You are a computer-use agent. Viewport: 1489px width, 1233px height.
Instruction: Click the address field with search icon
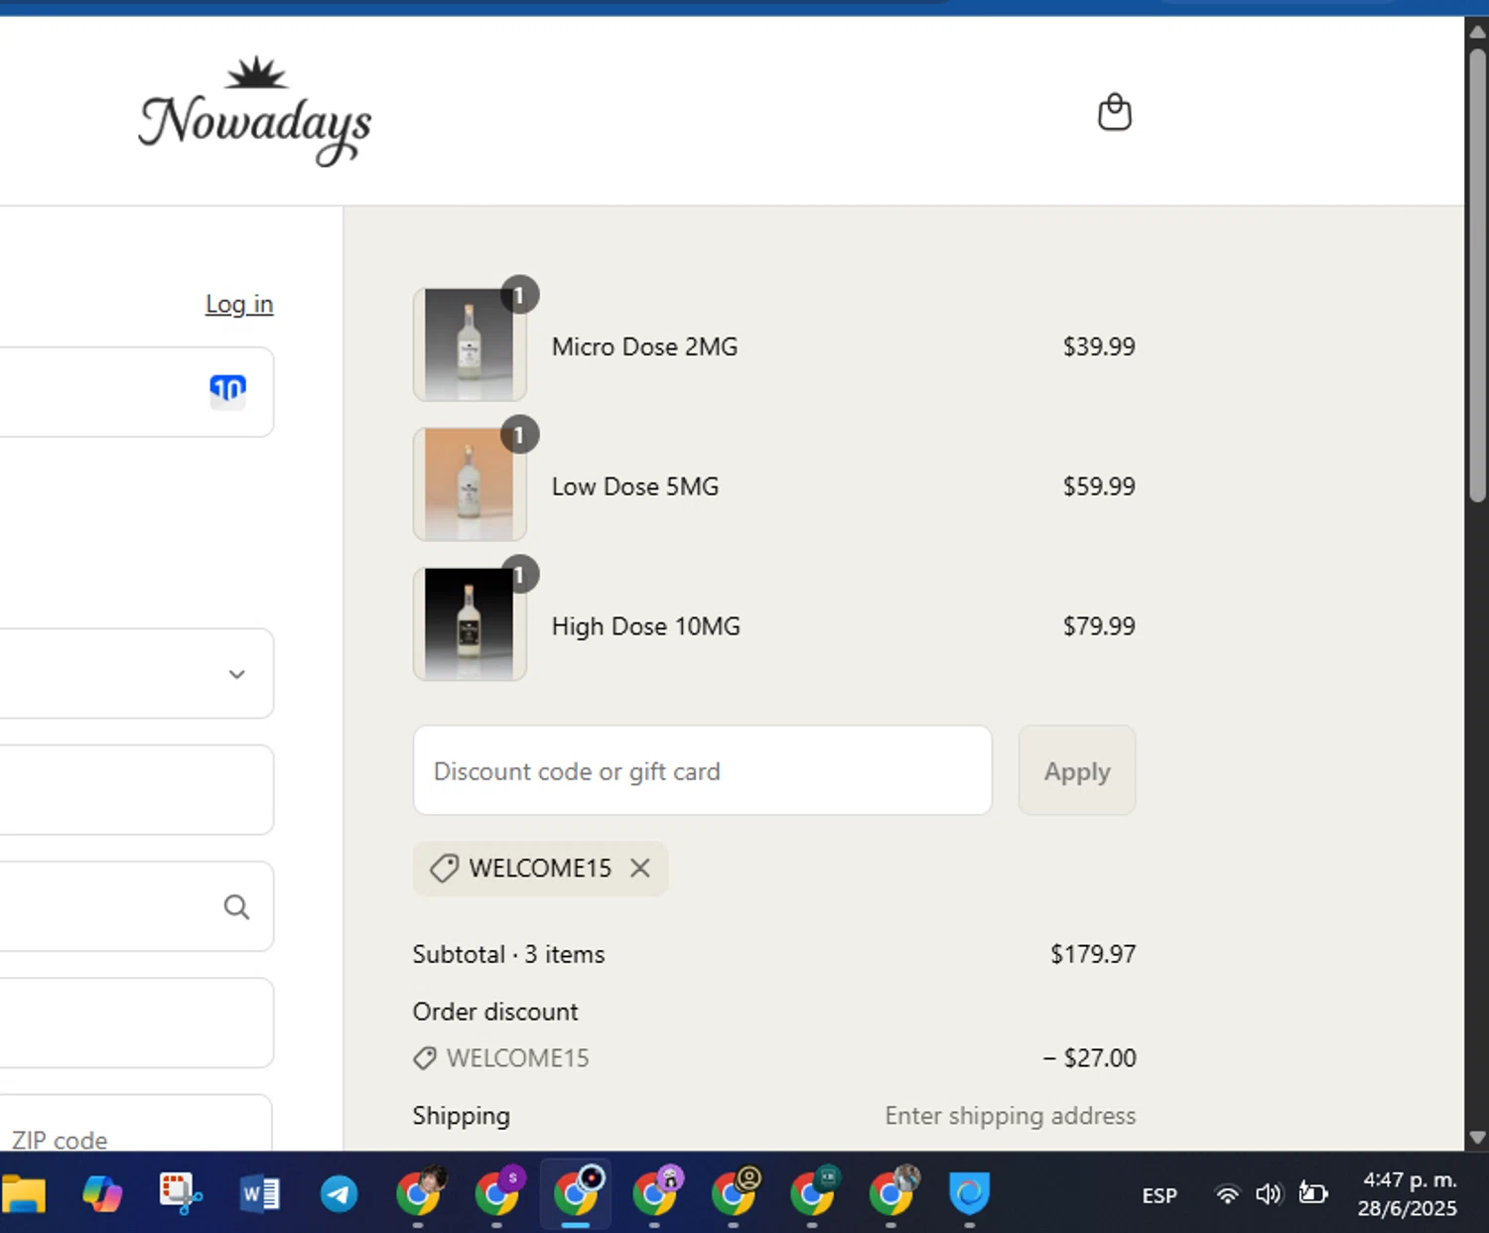tap(137, 906)
